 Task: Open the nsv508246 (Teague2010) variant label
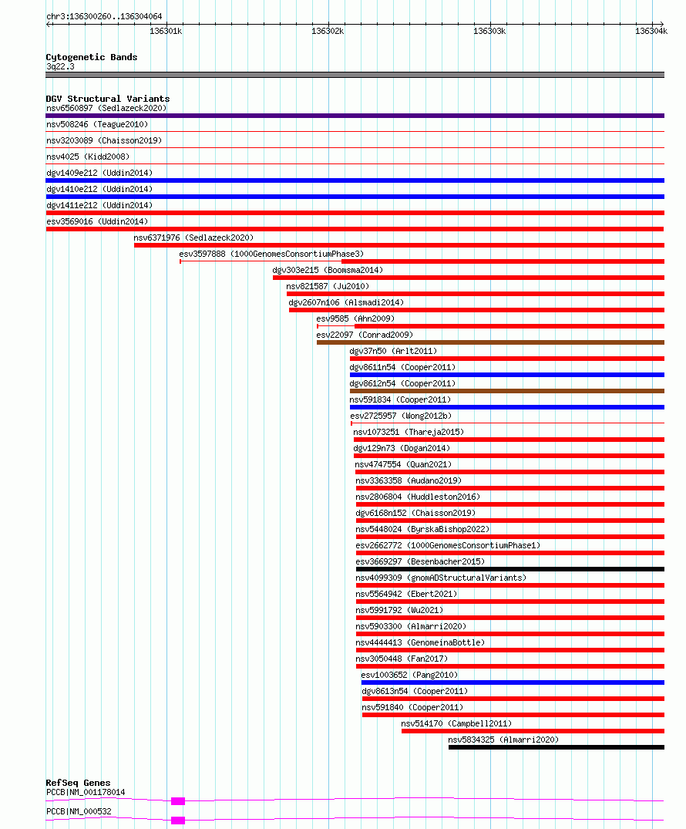(x=97, y=124)
